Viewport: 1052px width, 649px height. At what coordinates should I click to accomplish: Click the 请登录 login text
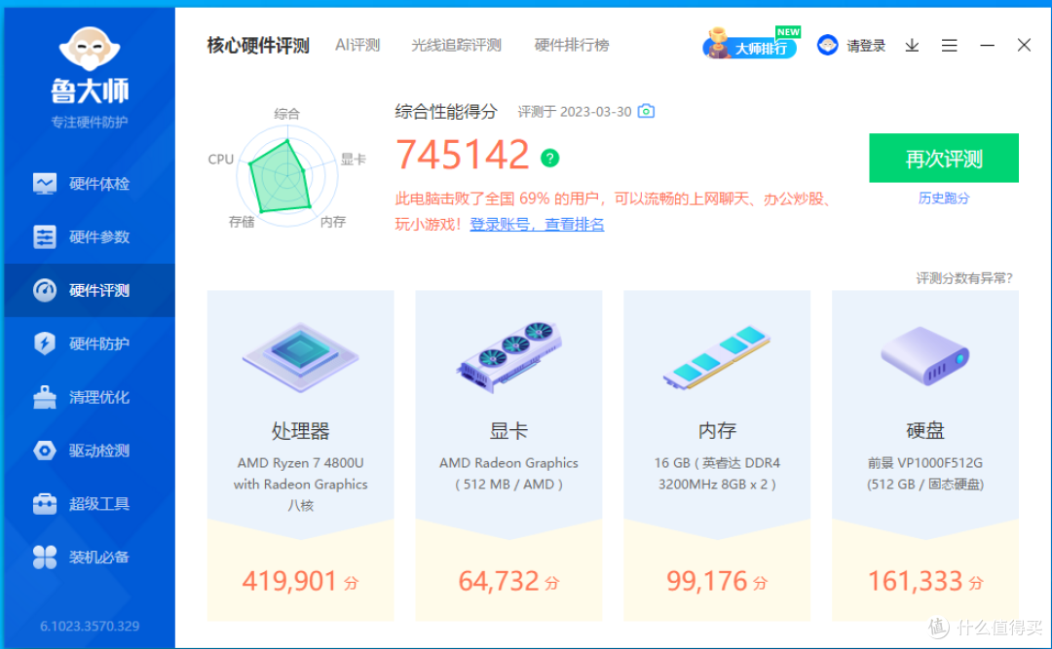click(x=866, y=46)
